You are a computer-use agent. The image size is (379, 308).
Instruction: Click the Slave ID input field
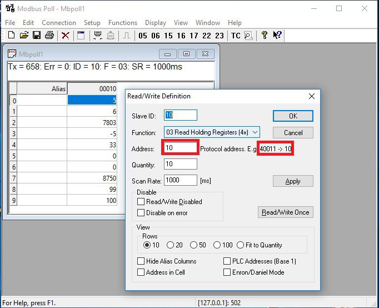point(181,115)
